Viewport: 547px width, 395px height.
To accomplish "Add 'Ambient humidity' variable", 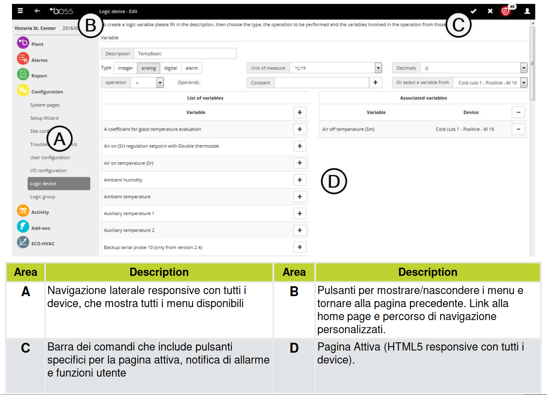I will click(x=299, y=180).
